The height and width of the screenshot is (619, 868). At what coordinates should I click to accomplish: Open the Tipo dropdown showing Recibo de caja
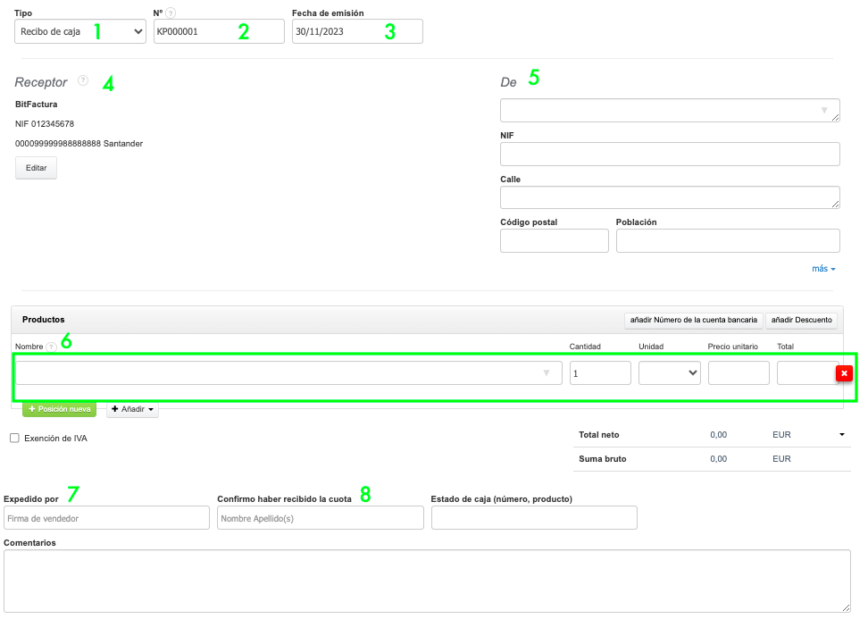click(80, 32)
